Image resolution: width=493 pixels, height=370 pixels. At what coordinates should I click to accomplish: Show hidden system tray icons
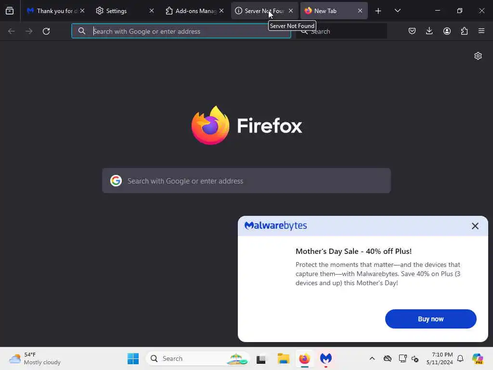[372, 358]
